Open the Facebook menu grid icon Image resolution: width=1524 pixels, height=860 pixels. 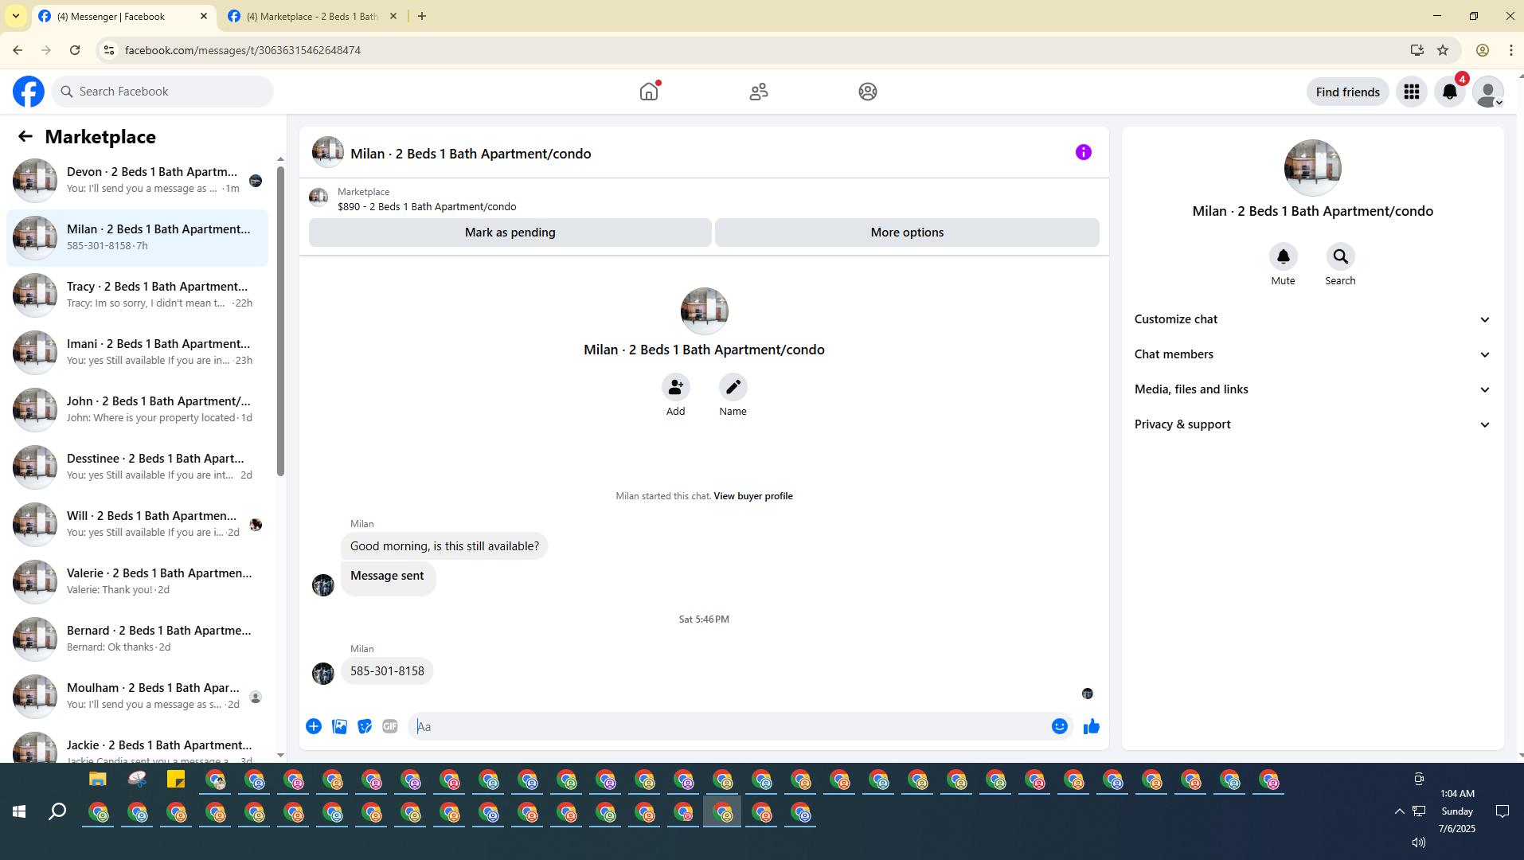1412,92
